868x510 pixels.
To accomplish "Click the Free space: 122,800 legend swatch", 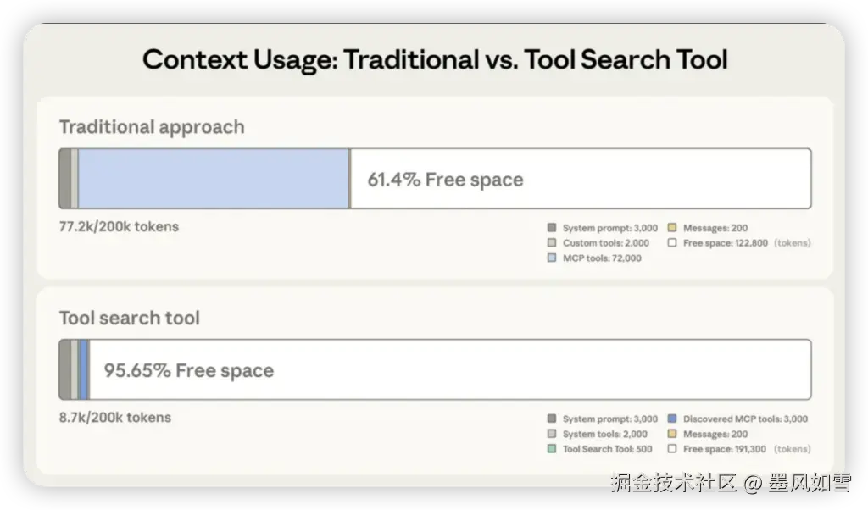I will pyautogui.click(x=672, y=243).
